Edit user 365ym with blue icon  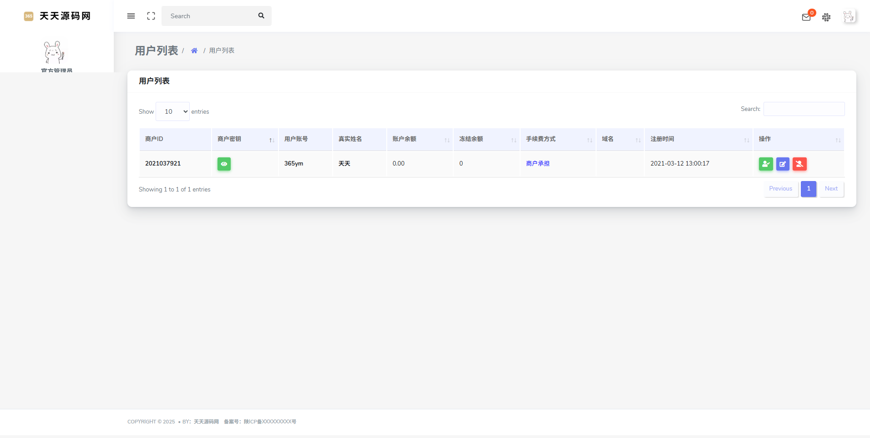point(783,164)
